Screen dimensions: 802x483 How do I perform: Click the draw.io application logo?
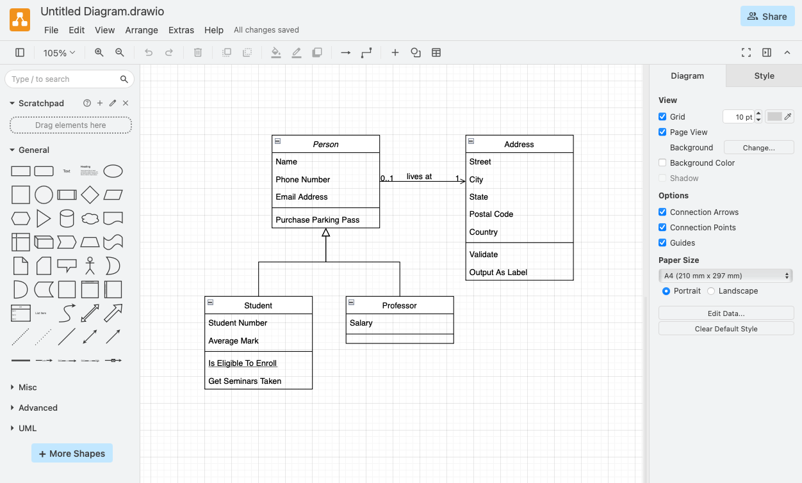[20, 20]
